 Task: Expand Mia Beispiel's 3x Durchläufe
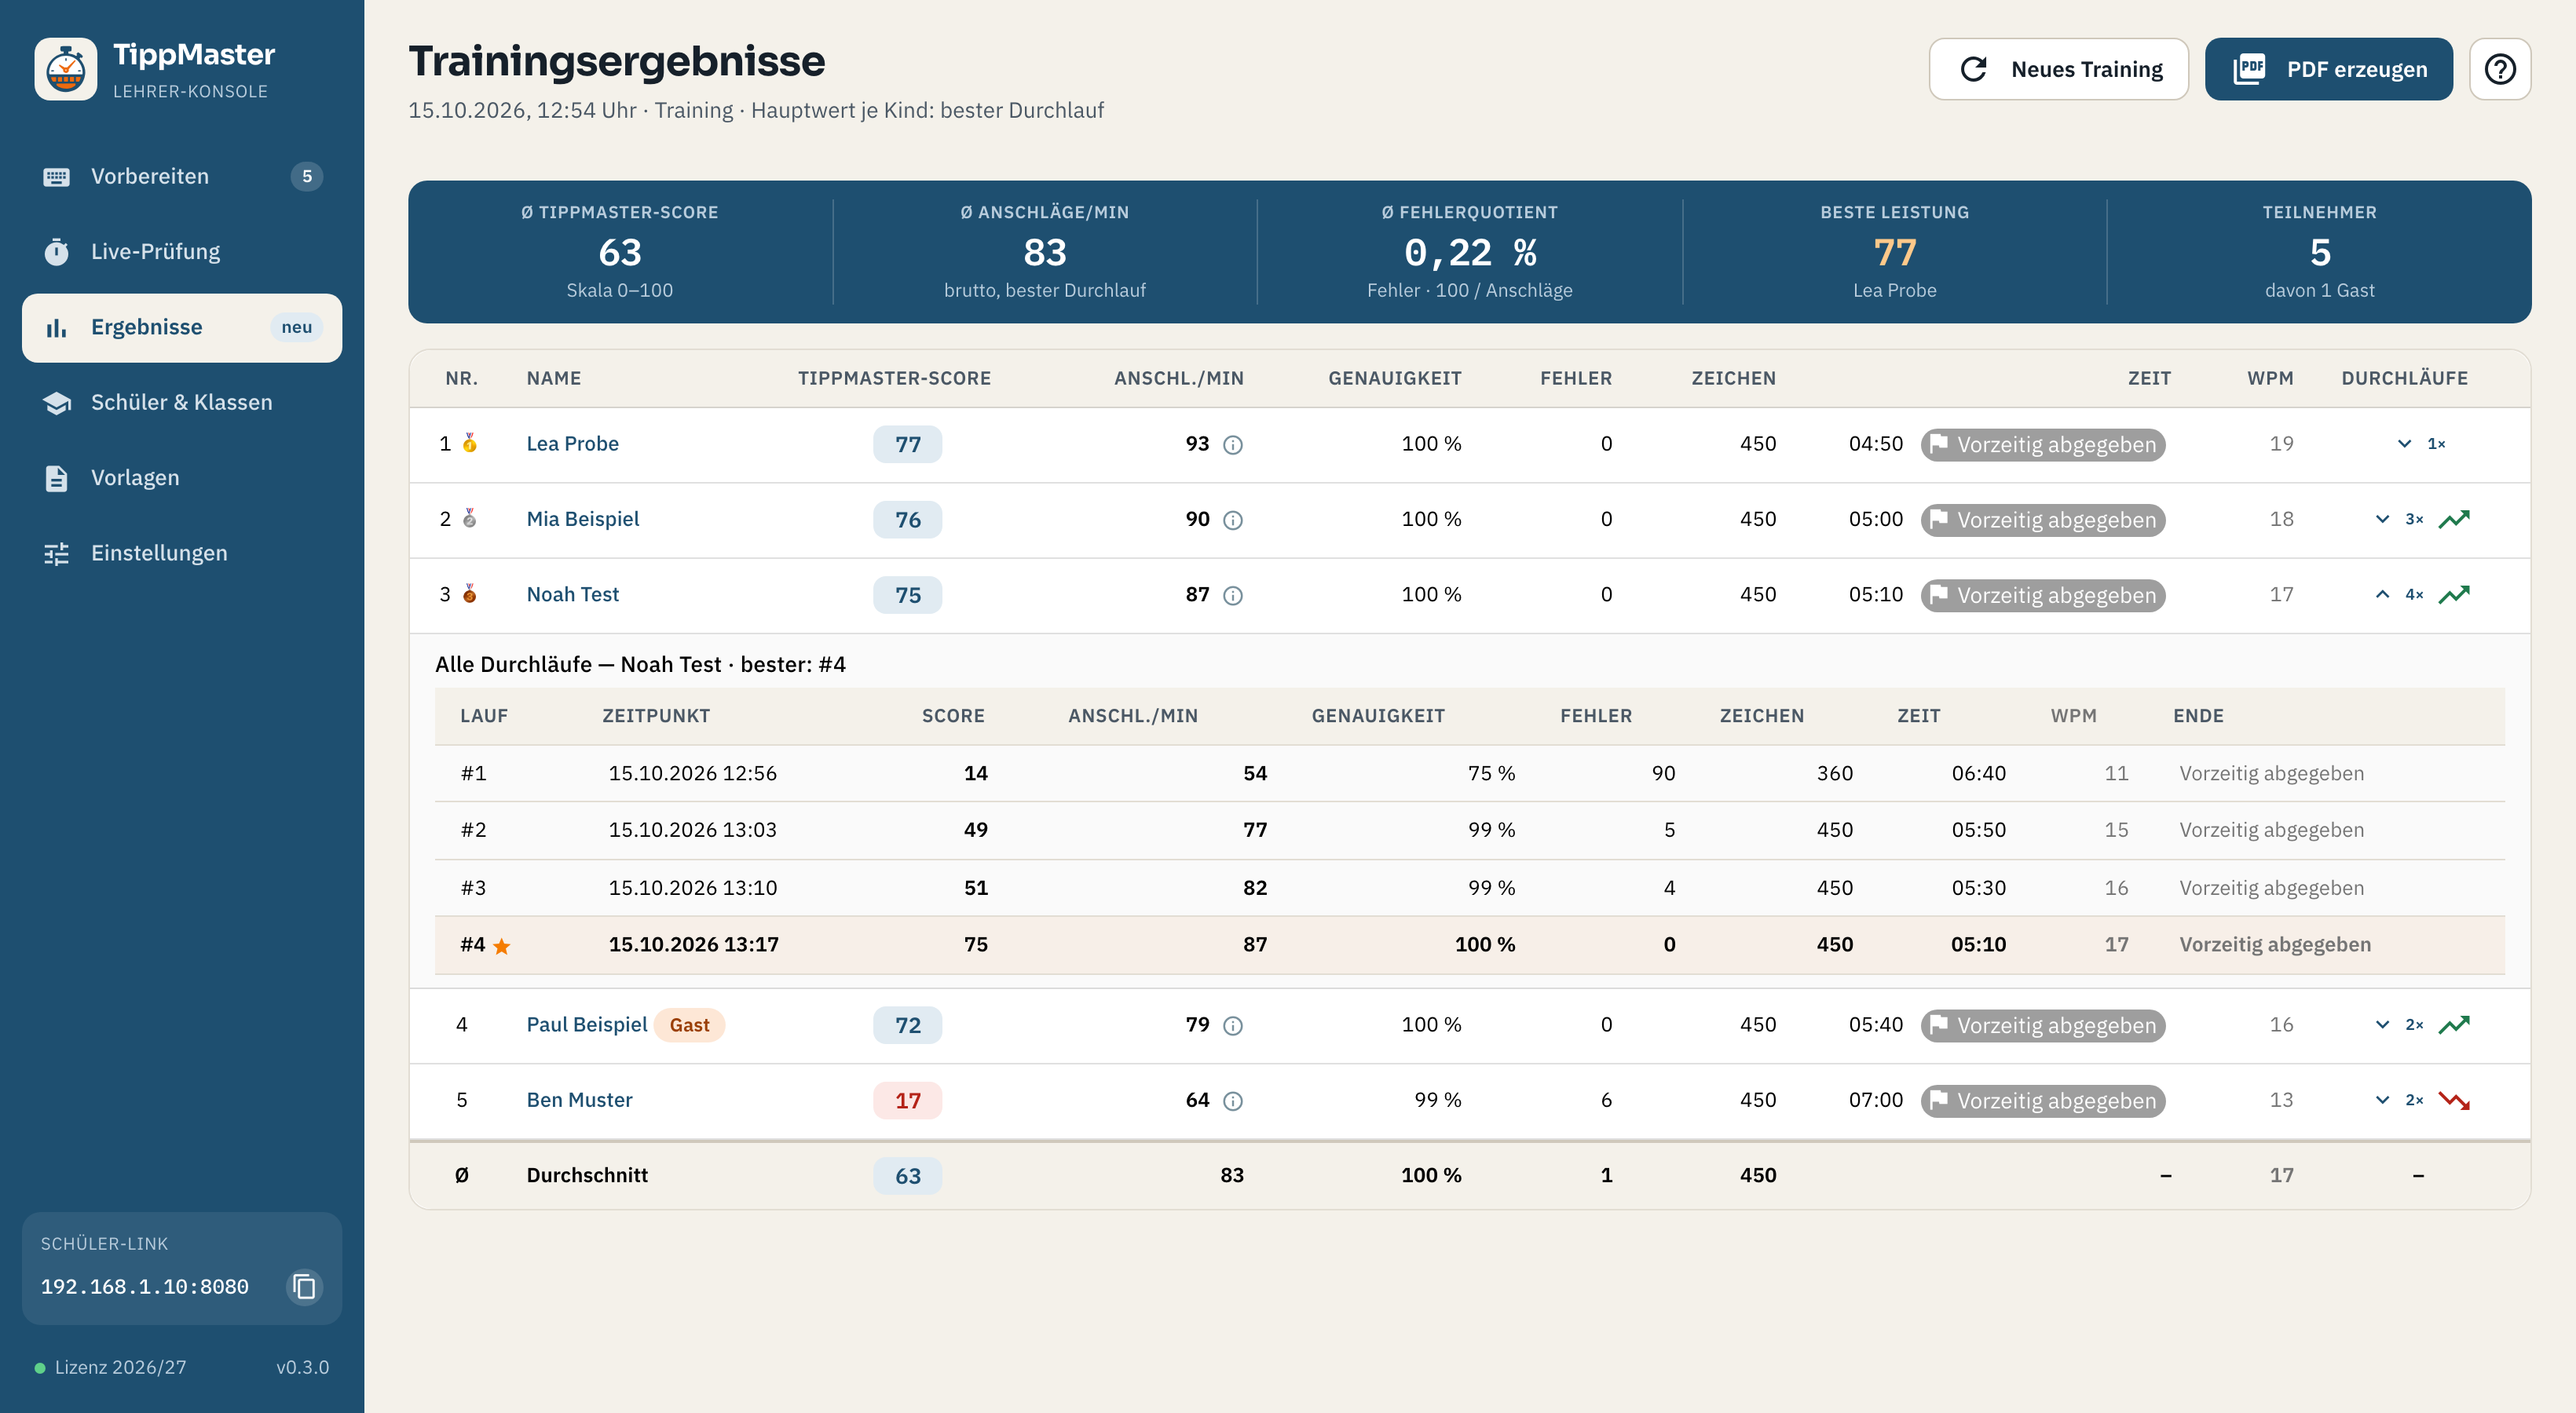(x=2382, y=519)
